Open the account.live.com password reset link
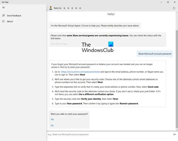The width and height of the screenshot is (178, 141). pos(80,72)
